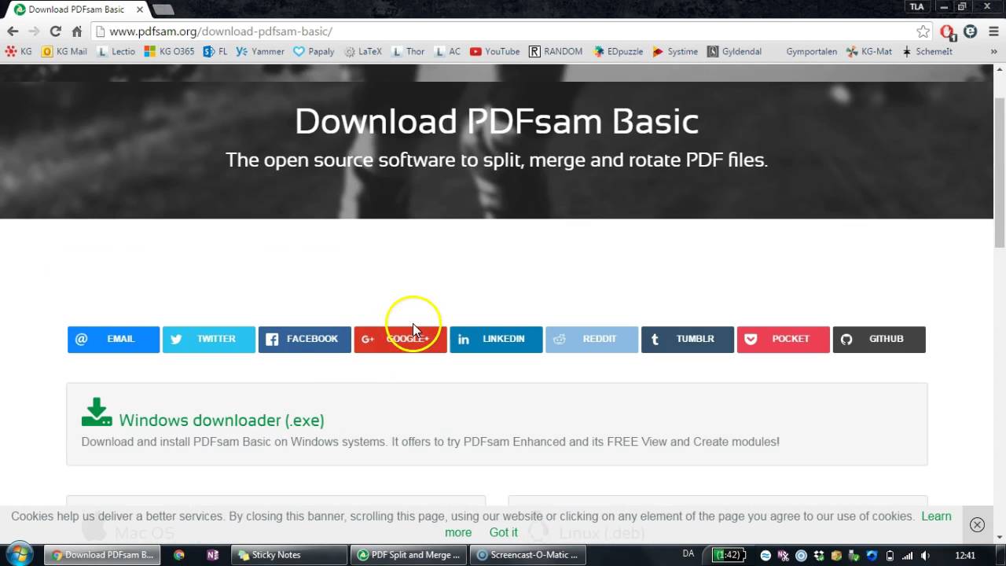The width and height of the screenshot is (1006, 566).
Task: Reload the page with the refresh icon
Action: pyautogui.click(x=55, y=31)
